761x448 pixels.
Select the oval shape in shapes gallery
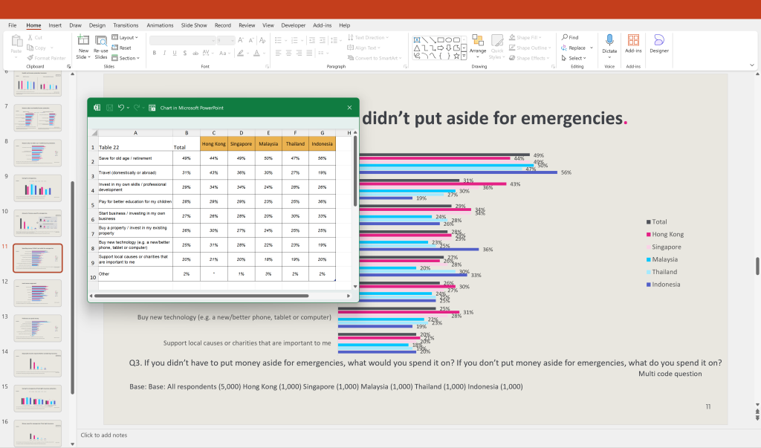[449, 40]
